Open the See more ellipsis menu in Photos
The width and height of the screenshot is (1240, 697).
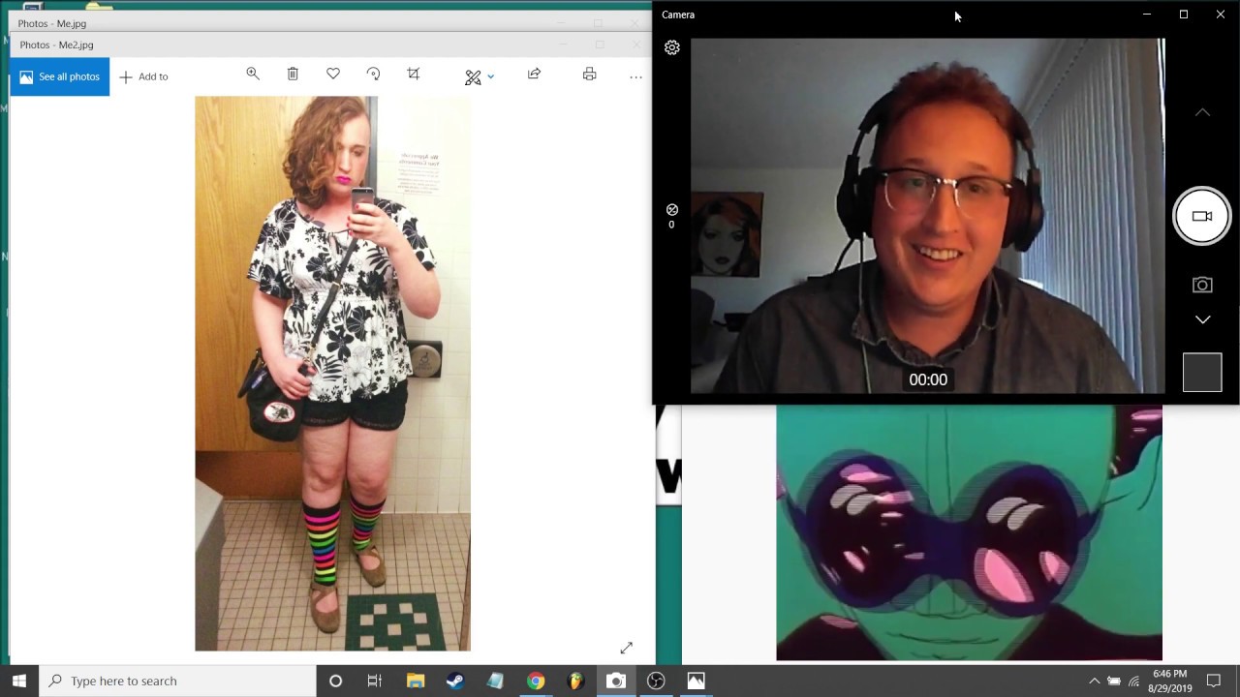coord(635,76)
